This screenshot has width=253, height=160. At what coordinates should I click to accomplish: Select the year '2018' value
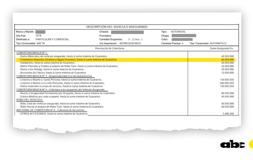pyautogui.click(x=38, y=35)
